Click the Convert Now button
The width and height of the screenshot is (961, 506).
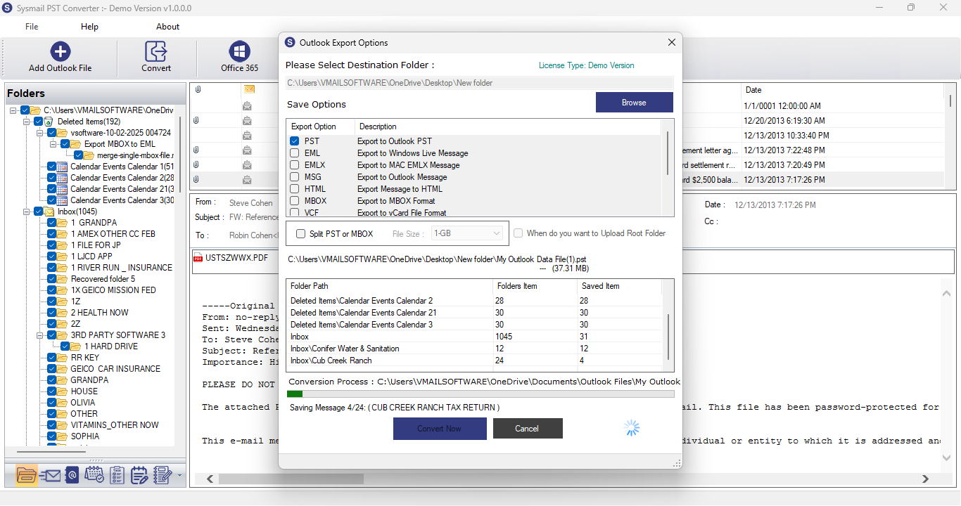tap(440, 429)
